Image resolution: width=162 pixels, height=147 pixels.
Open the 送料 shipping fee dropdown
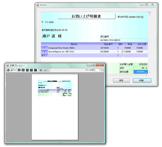(146, 68)
